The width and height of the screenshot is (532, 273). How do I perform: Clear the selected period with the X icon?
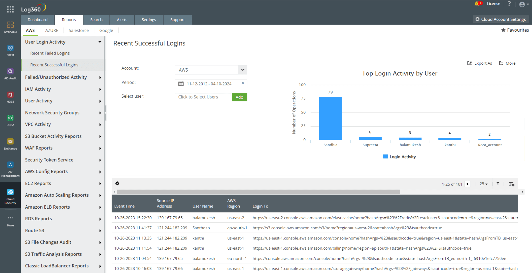tap(242, 83)
